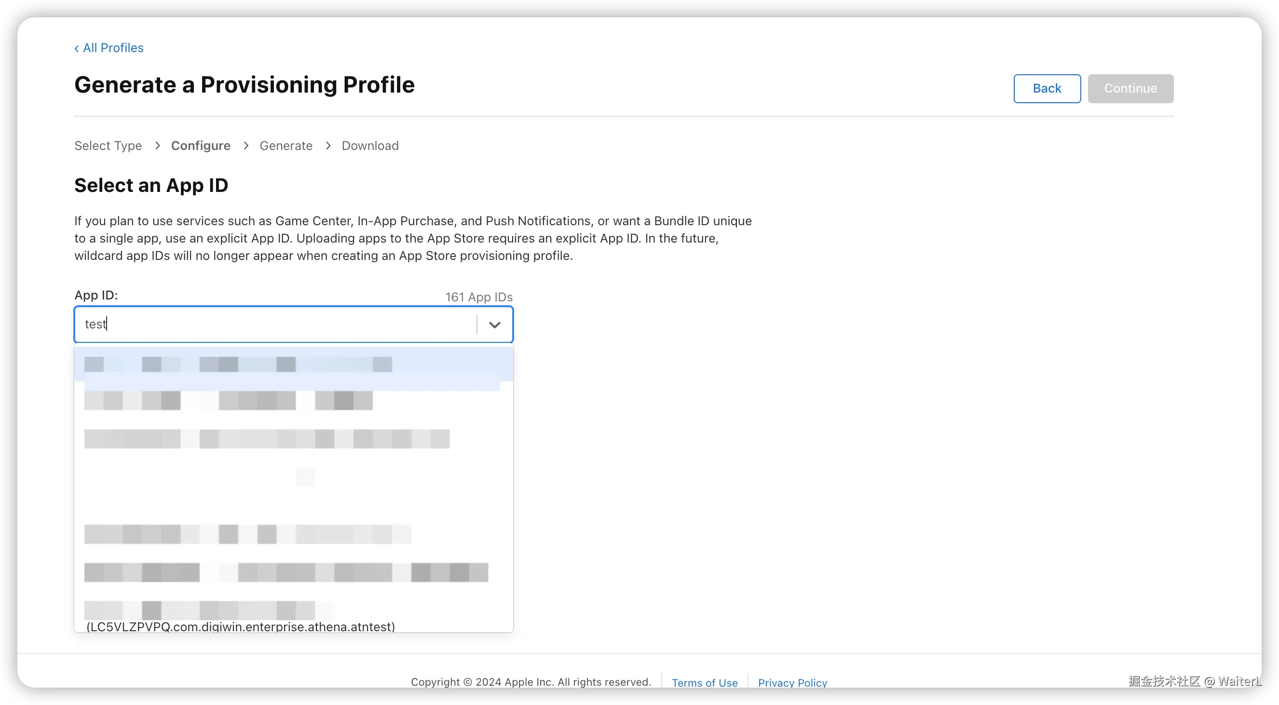This screenshot has height=705, width=1279.
Task: Select the Configure breadcrumb step
Action: click(x=201, y=146)
